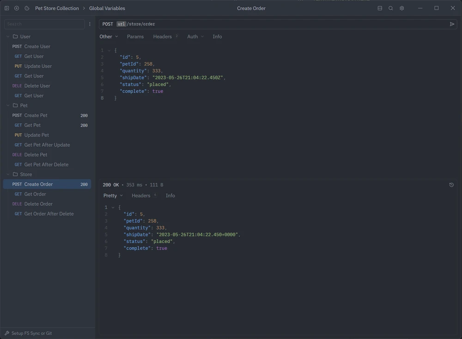Viewport: 462px width, 339px height.
Task: Send the request with arrow icon
Action: (452, 24)
